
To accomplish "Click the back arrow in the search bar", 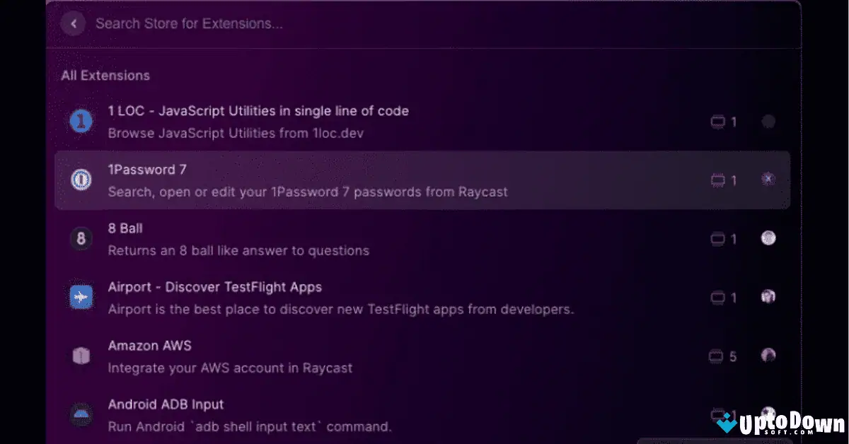I will [x=73, y=23].
